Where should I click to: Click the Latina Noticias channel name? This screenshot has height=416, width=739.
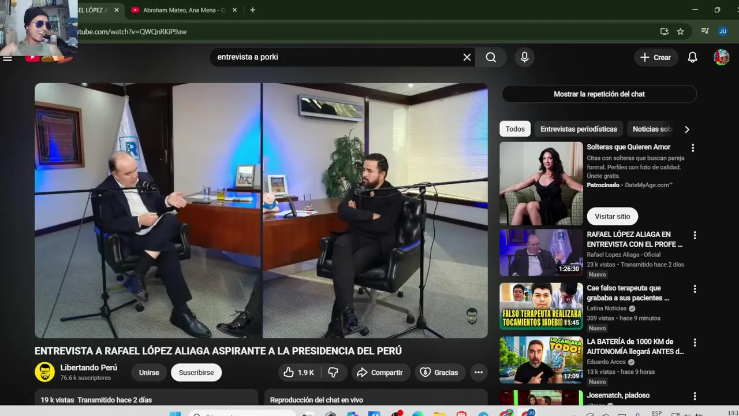click(x=607, y=309)
